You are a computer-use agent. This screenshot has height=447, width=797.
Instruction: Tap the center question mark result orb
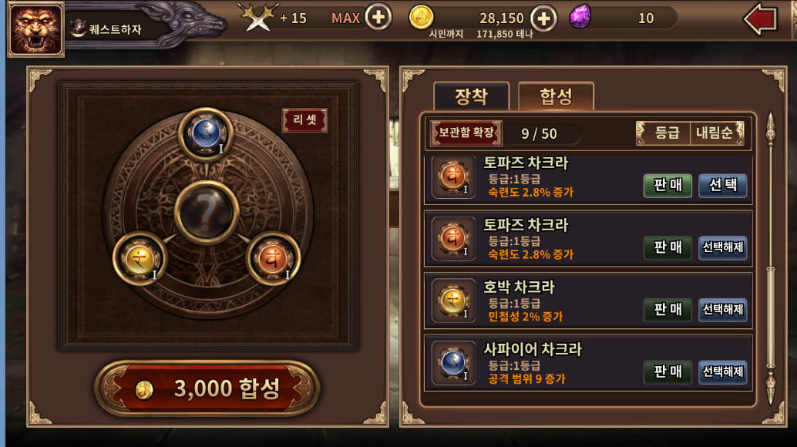point(207,213)
